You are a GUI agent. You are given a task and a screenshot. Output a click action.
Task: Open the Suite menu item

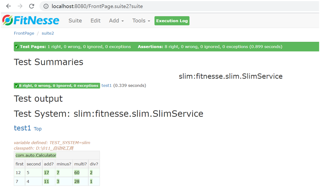75,20
